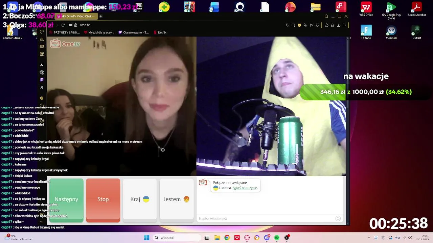Open the Netflix bookmark

160,32
